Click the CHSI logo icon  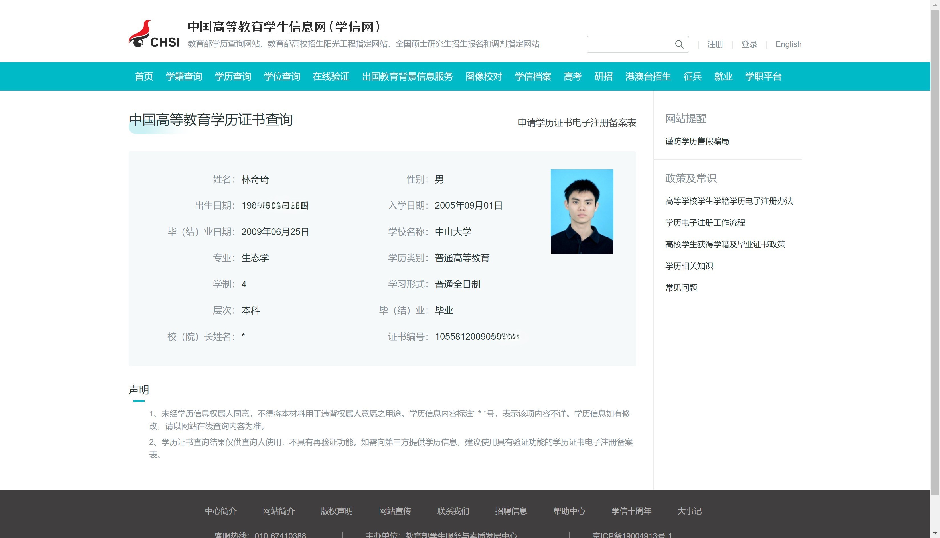point(153,34)
